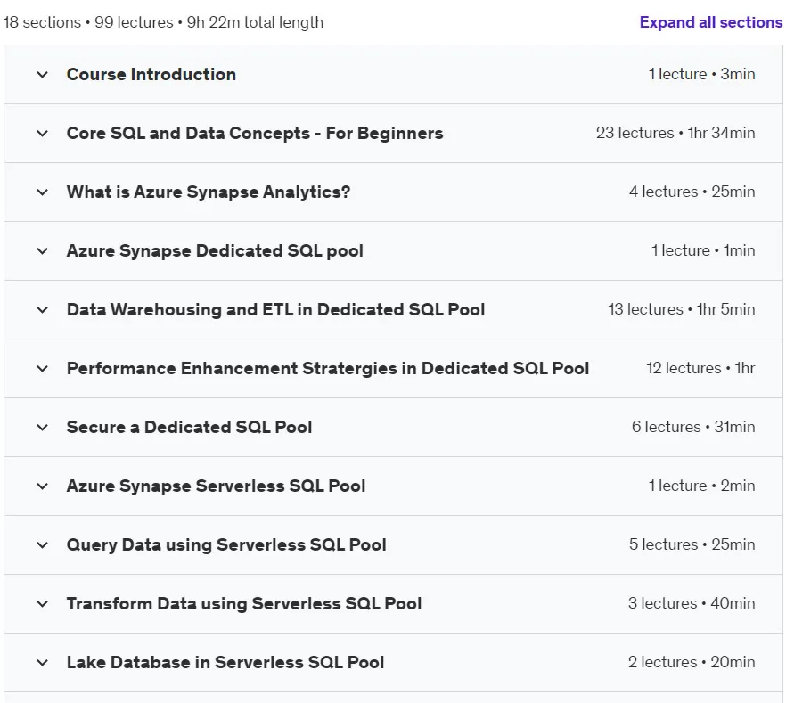Image resolution: width=786 pixels, height=703 pixels.
Task: Open Lake Database in Serverless SQL Pool title
Action: pyautogui.click(x=225, y=662)
